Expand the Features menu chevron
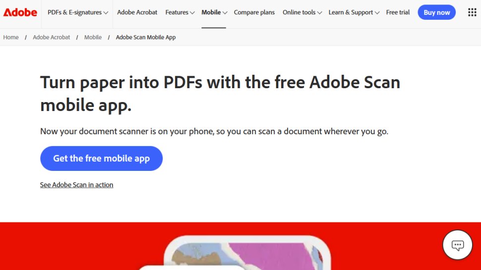This screenshot has height=270, width=481. click(x=191, y=12)
